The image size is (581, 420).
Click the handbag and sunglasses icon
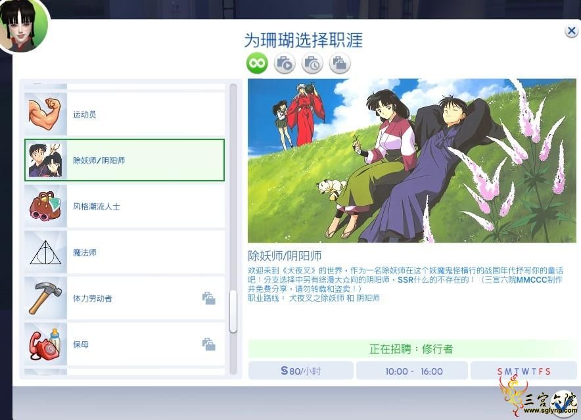[x=45, y=206]
